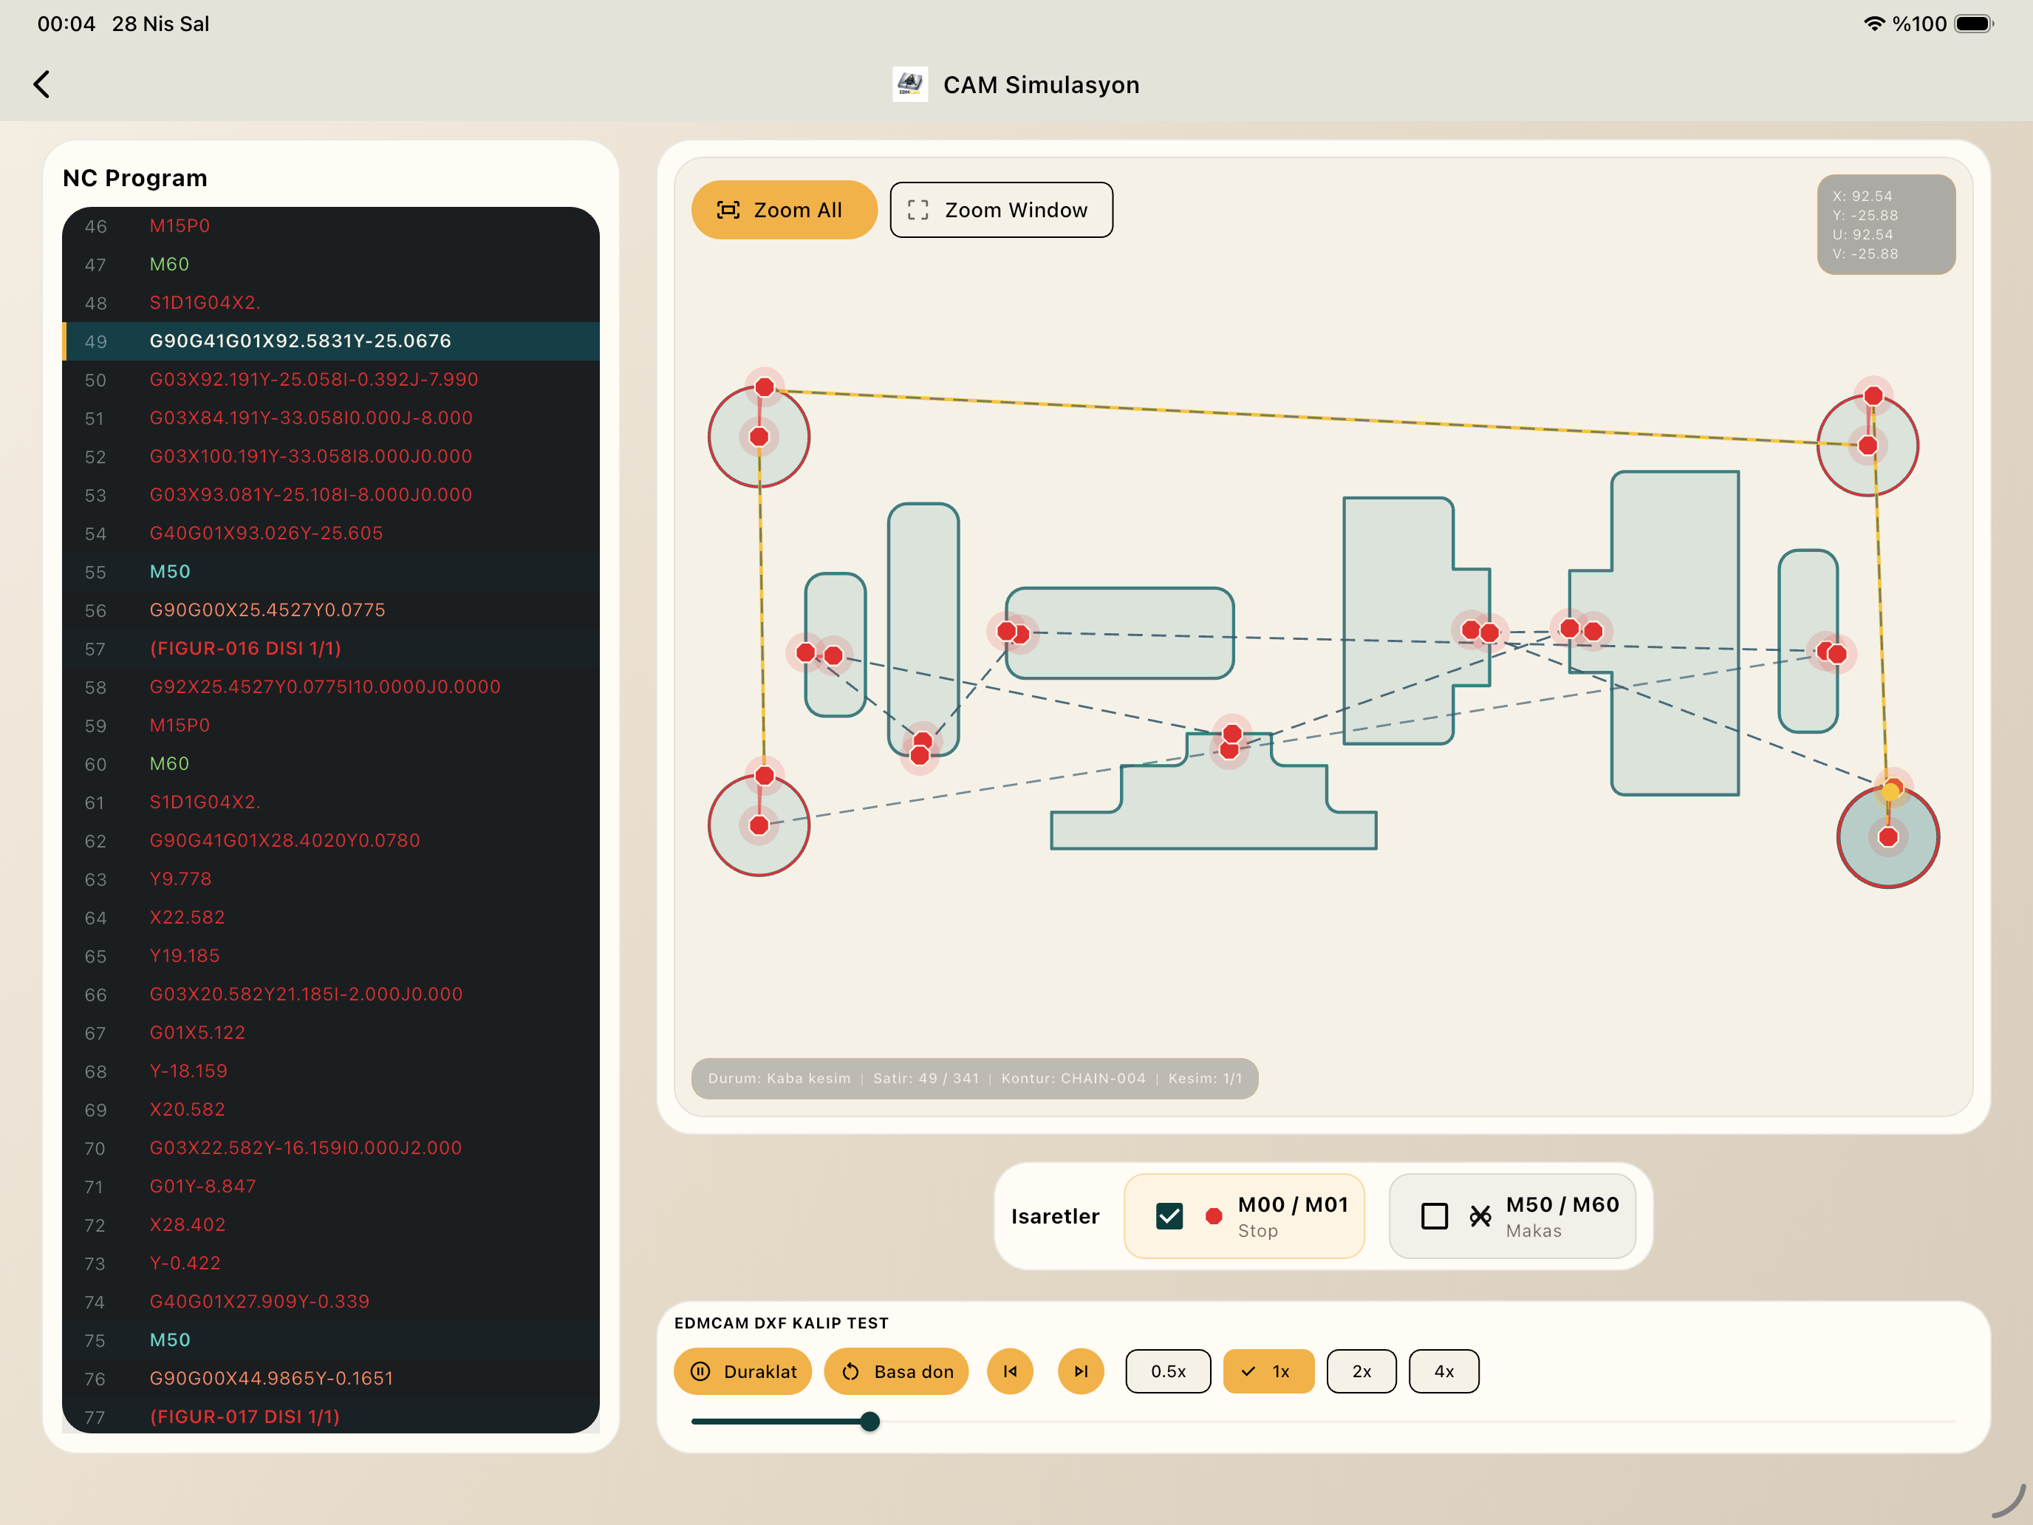Click the Wi-Fi status icon

[x=1873, y=24]
